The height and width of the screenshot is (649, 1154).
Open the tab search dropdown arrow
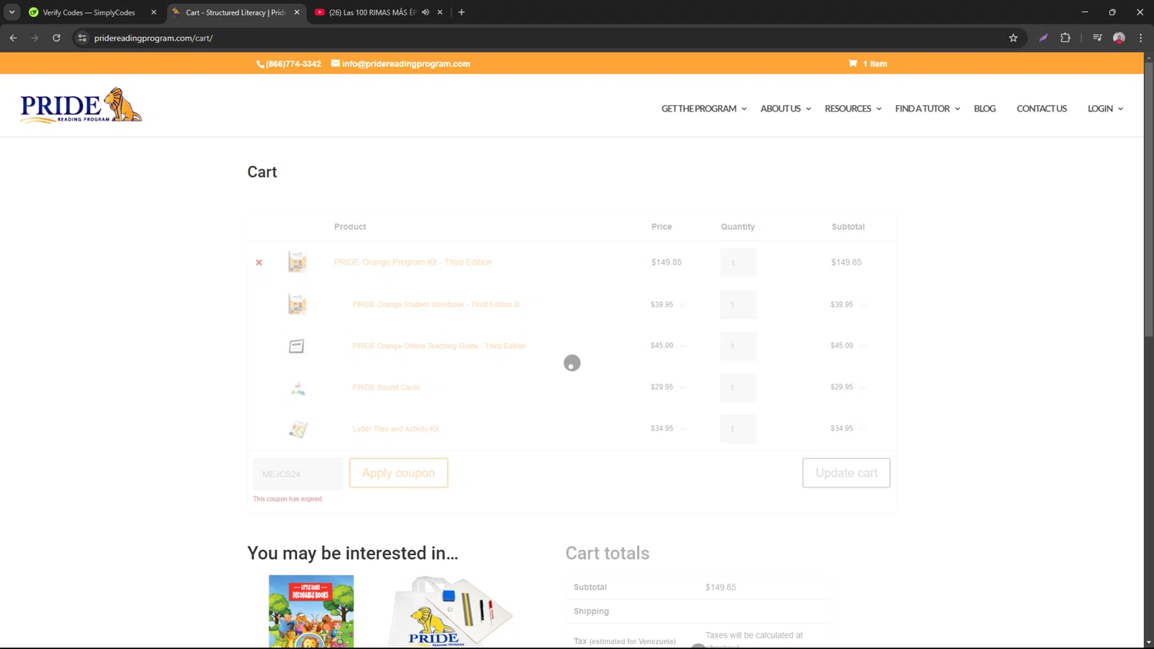coord(12,12)
